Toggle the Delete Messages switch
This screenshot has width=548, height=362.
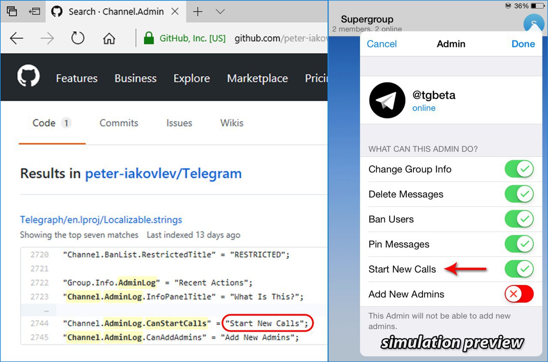519,194
